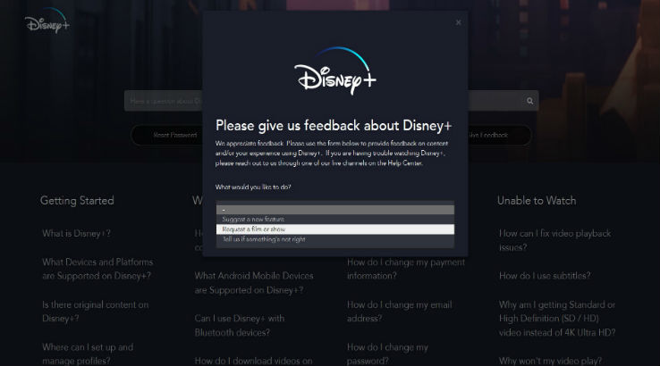Click the Disney+ logo inside the feedback dialog

click(x=335, y=73)
